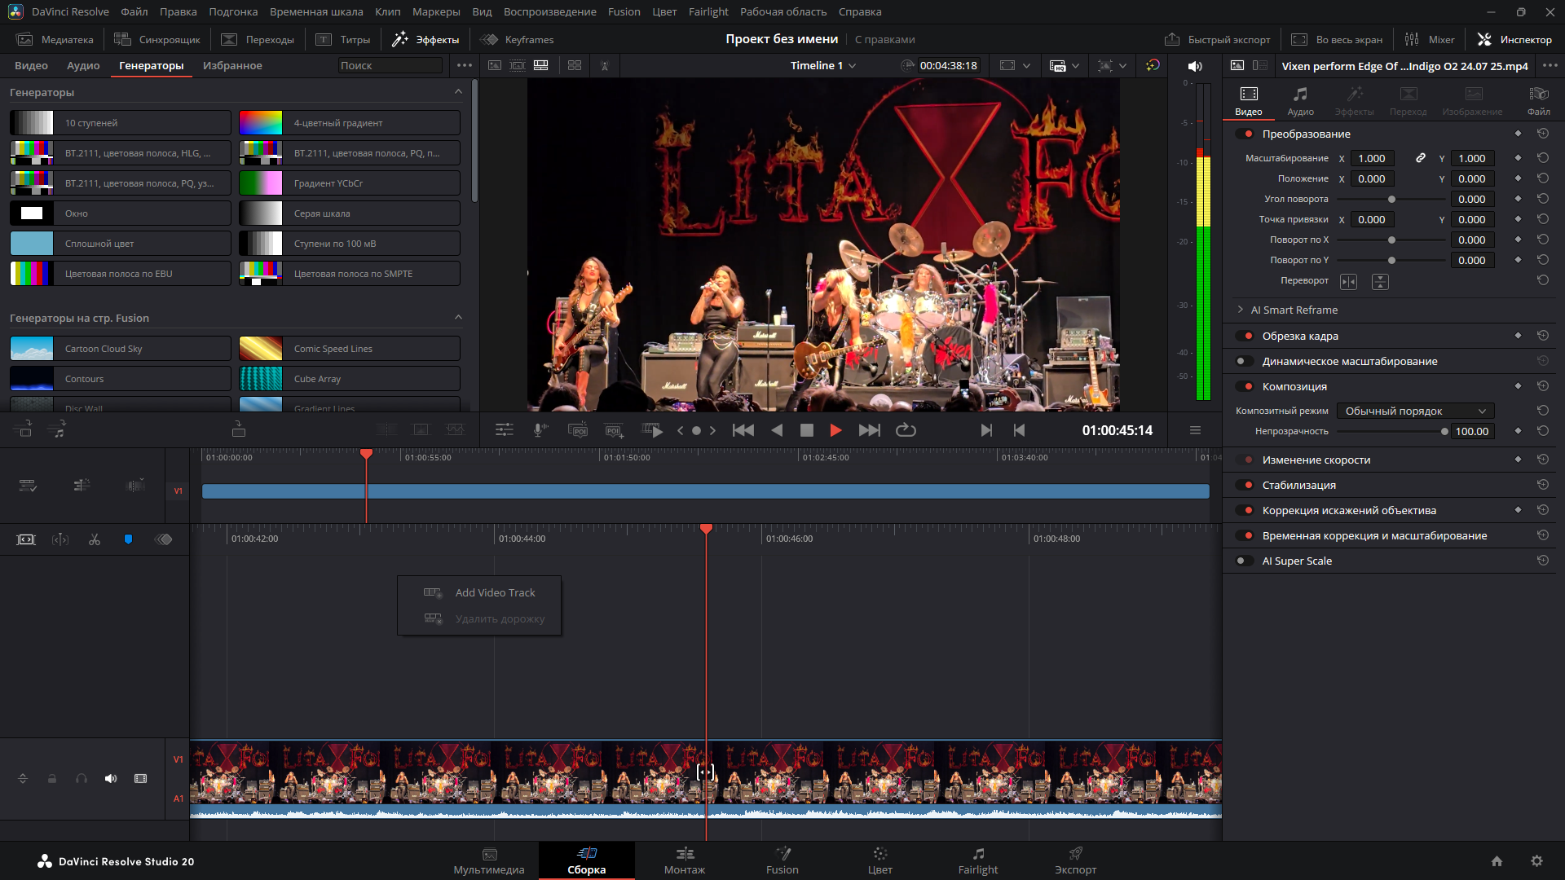Screen dimensions: 1565x880
Task: Mute the track with speaker icon
Action: pos(111,779)
